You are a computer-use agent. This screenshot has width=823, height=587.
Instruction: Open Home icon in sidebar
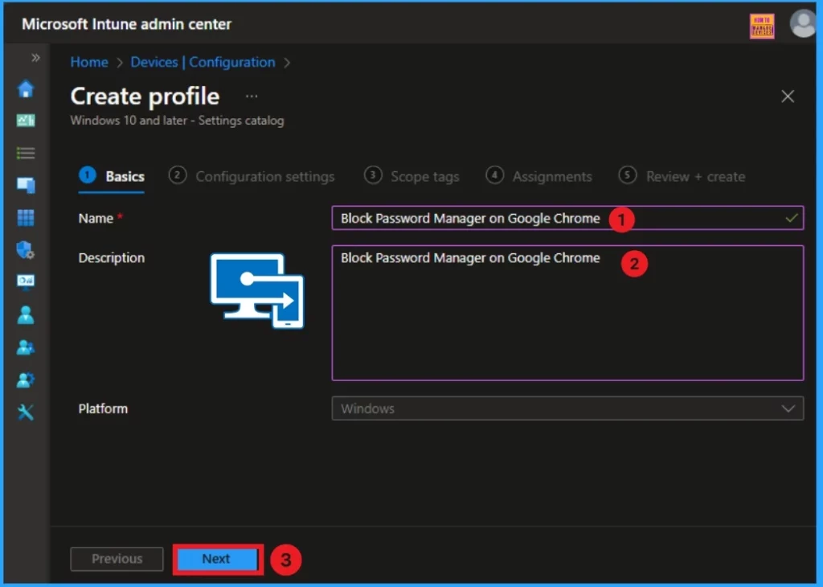tap(26, 88)
